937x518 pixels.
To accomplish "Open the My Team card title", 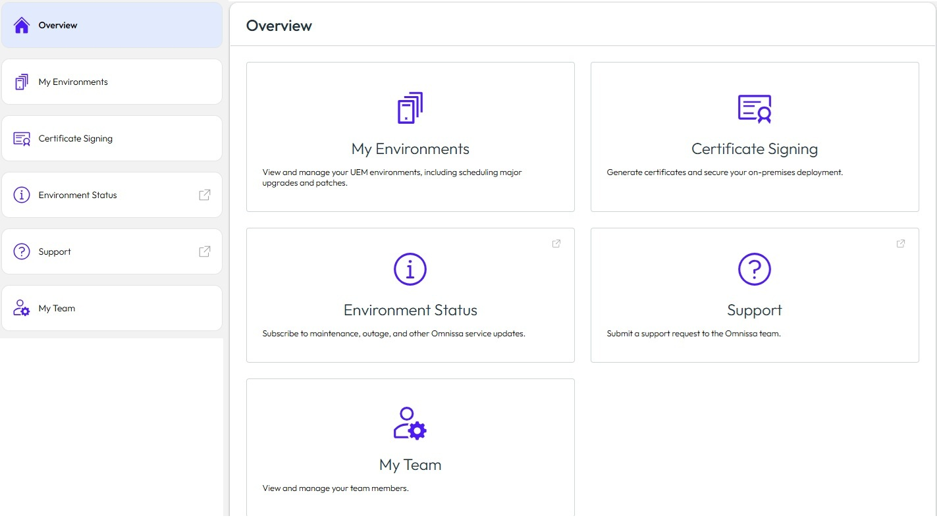I will click(x=410, y=465).
